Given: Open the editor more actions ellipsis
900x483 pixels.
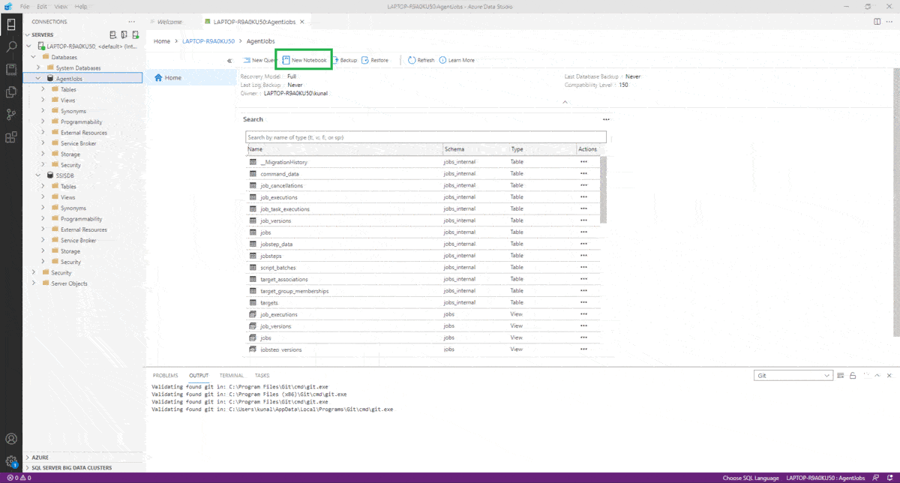Looking at the screenshot, I should [x=890, y=22].
